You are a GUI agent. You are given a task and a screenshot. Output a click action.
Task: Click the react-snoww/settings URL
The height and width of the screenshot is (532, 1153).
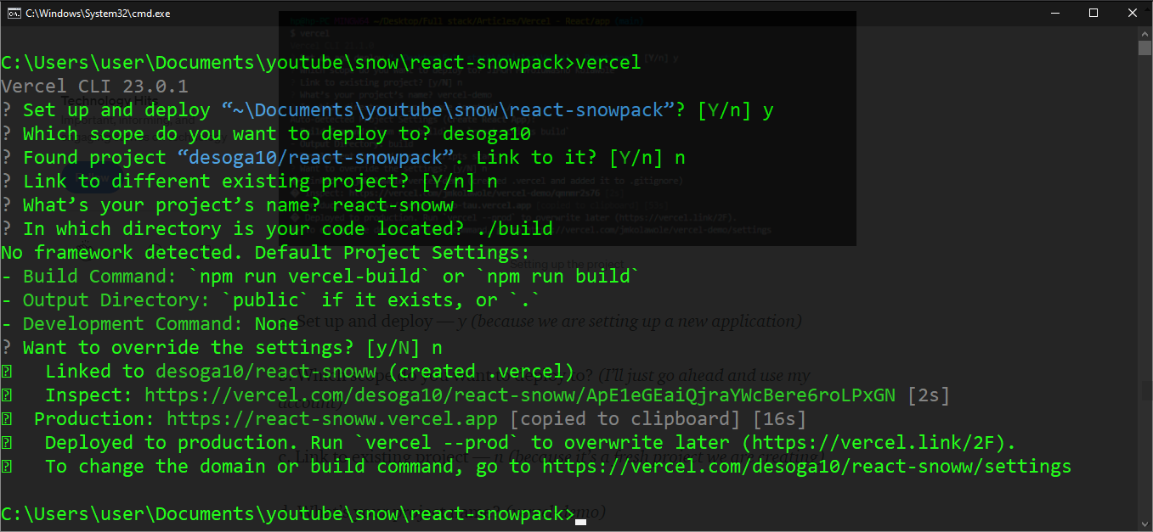tap(806, 466)
